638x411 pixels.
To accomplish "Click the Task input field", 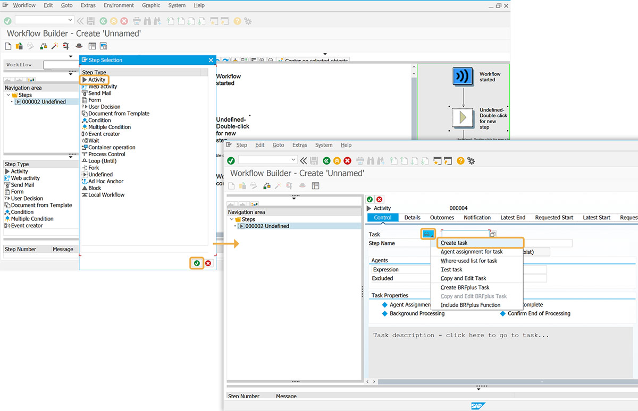I will tap(465, 234).
